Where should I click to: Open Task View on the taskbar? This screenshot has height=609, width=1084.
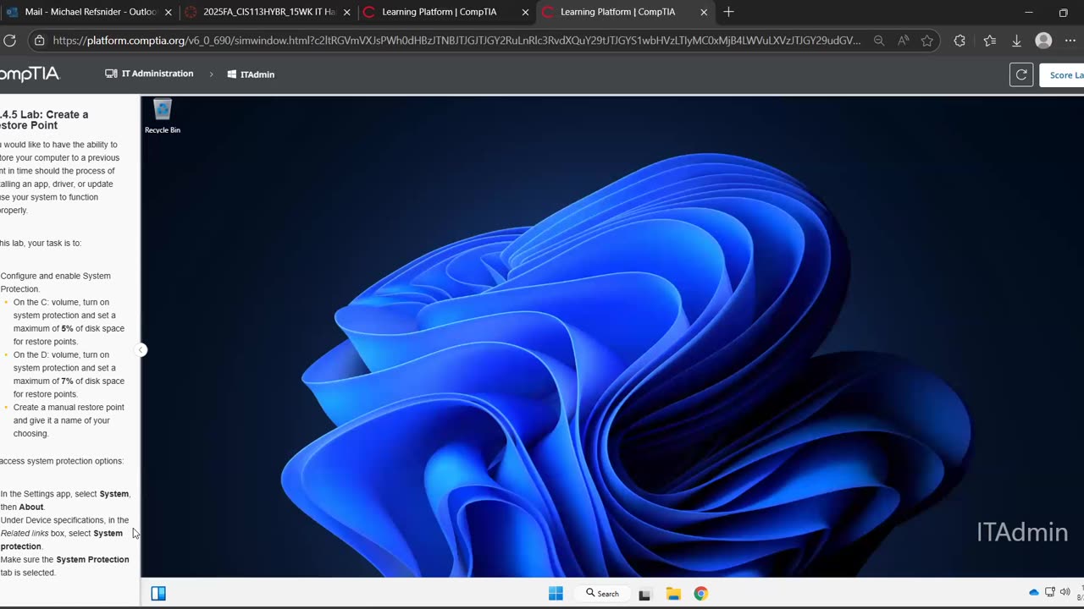pyautogui.click(x=644, y=594)
